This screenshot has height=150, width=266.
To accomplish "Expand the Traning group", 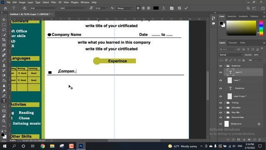I will tap(225, 103).
